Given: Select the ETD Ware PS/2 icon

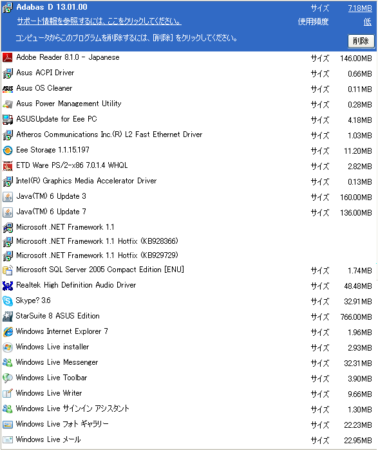Looking at the screenshot, I should pyautogui.click(x=8, y=166).
